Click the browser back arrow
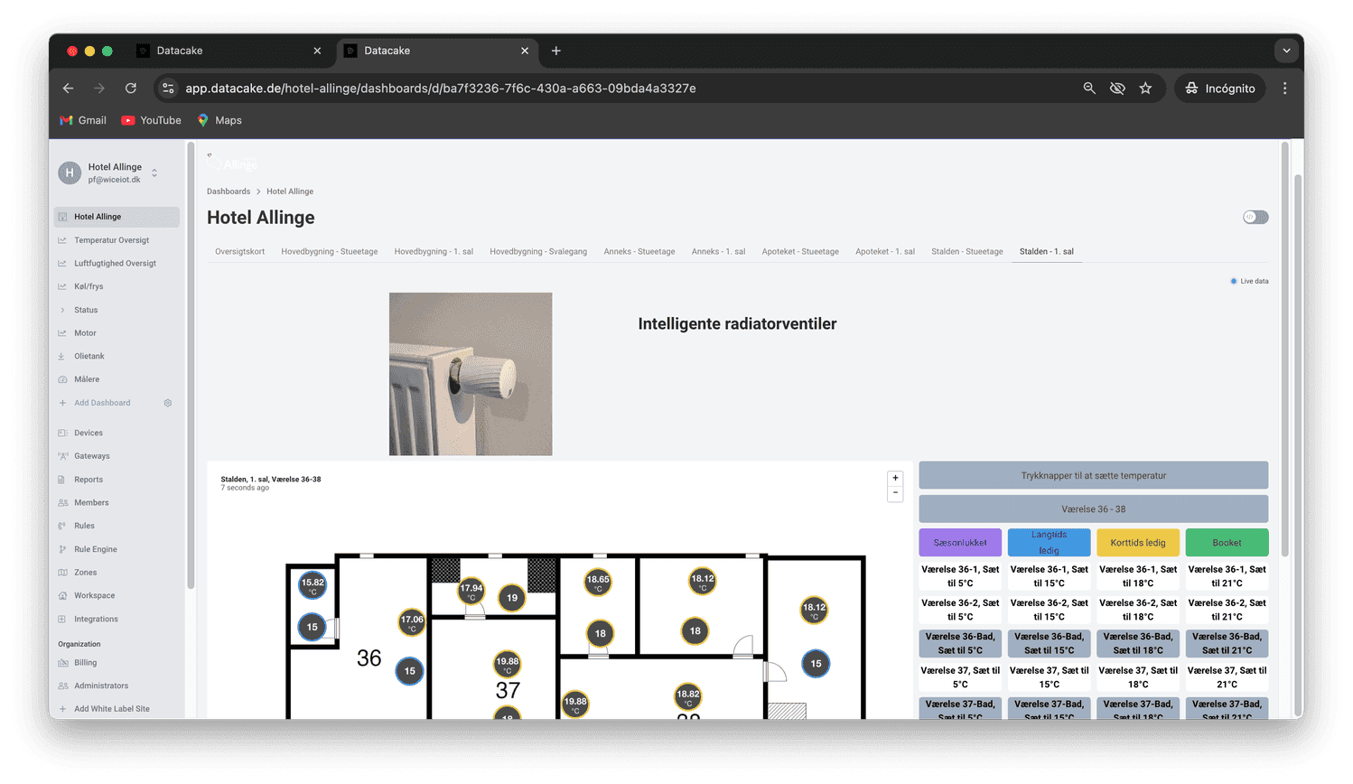The image size is (1353, 784). point(69,89)
